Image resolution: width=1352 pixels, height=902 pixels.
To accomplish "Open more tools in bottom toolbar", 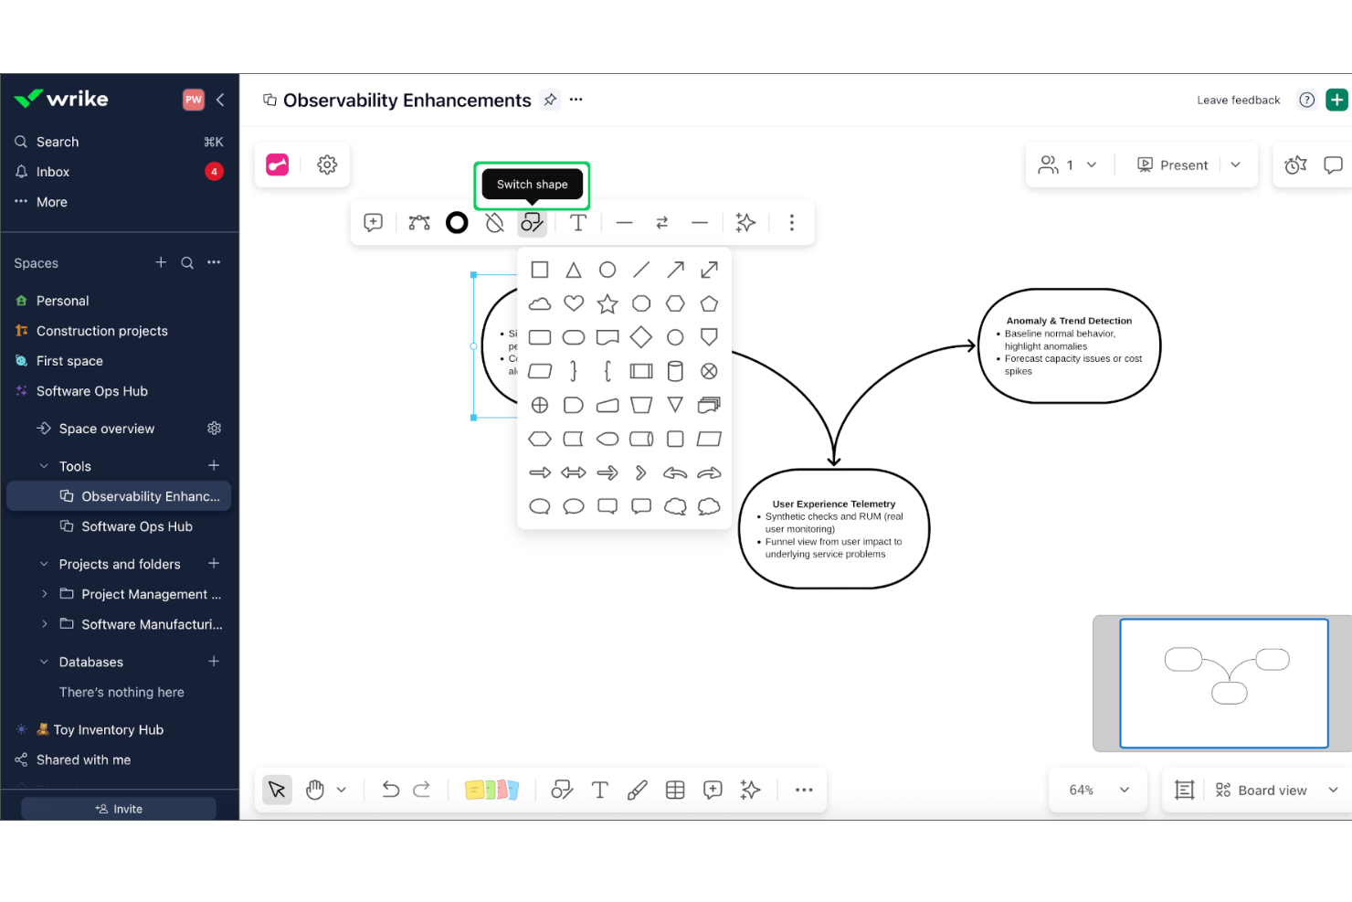I will pyautogui.click(x=804, y=791).
